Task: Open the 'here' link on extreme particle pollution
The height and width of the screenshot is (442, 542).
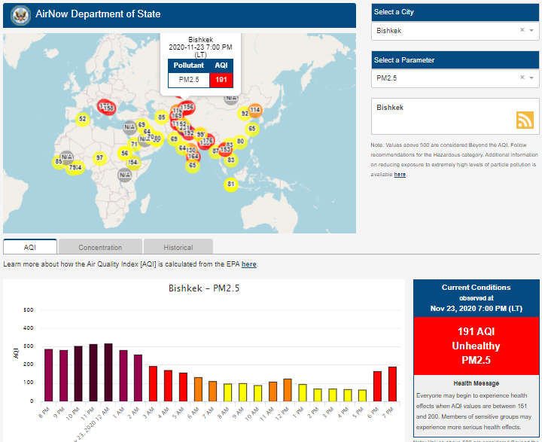Action: [400, 175]
